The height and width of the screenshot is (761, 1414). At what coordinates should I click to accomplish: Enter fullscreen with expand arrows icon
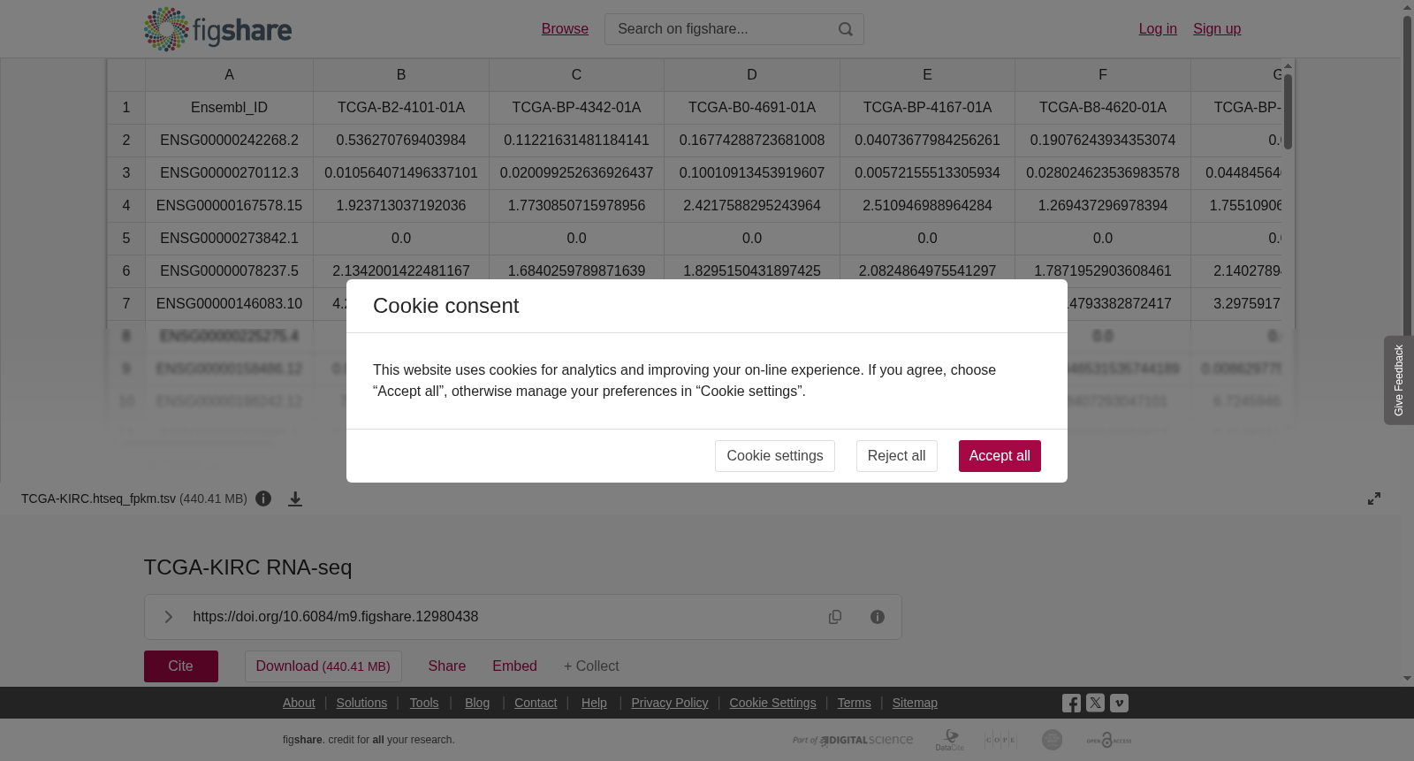[x=1374, y=498]
